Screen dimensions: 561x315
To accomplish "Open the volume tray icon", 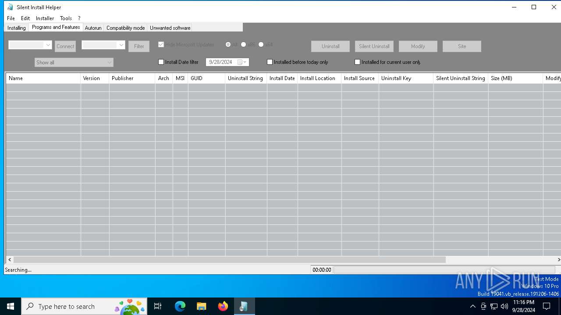I will click(504, 306).
